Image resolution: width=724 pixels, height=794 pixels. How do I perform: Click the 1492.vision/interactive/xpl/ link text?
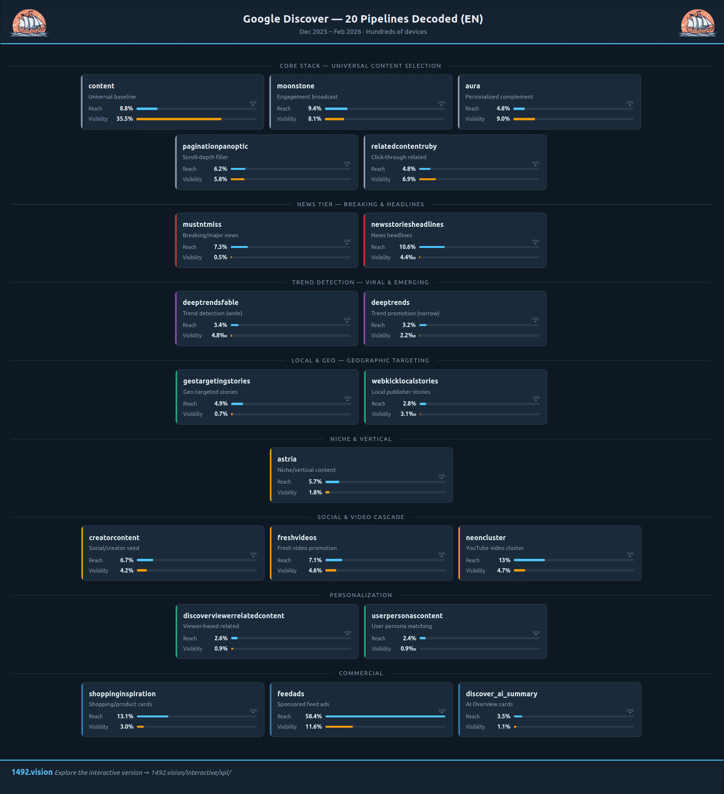(191, 772)
